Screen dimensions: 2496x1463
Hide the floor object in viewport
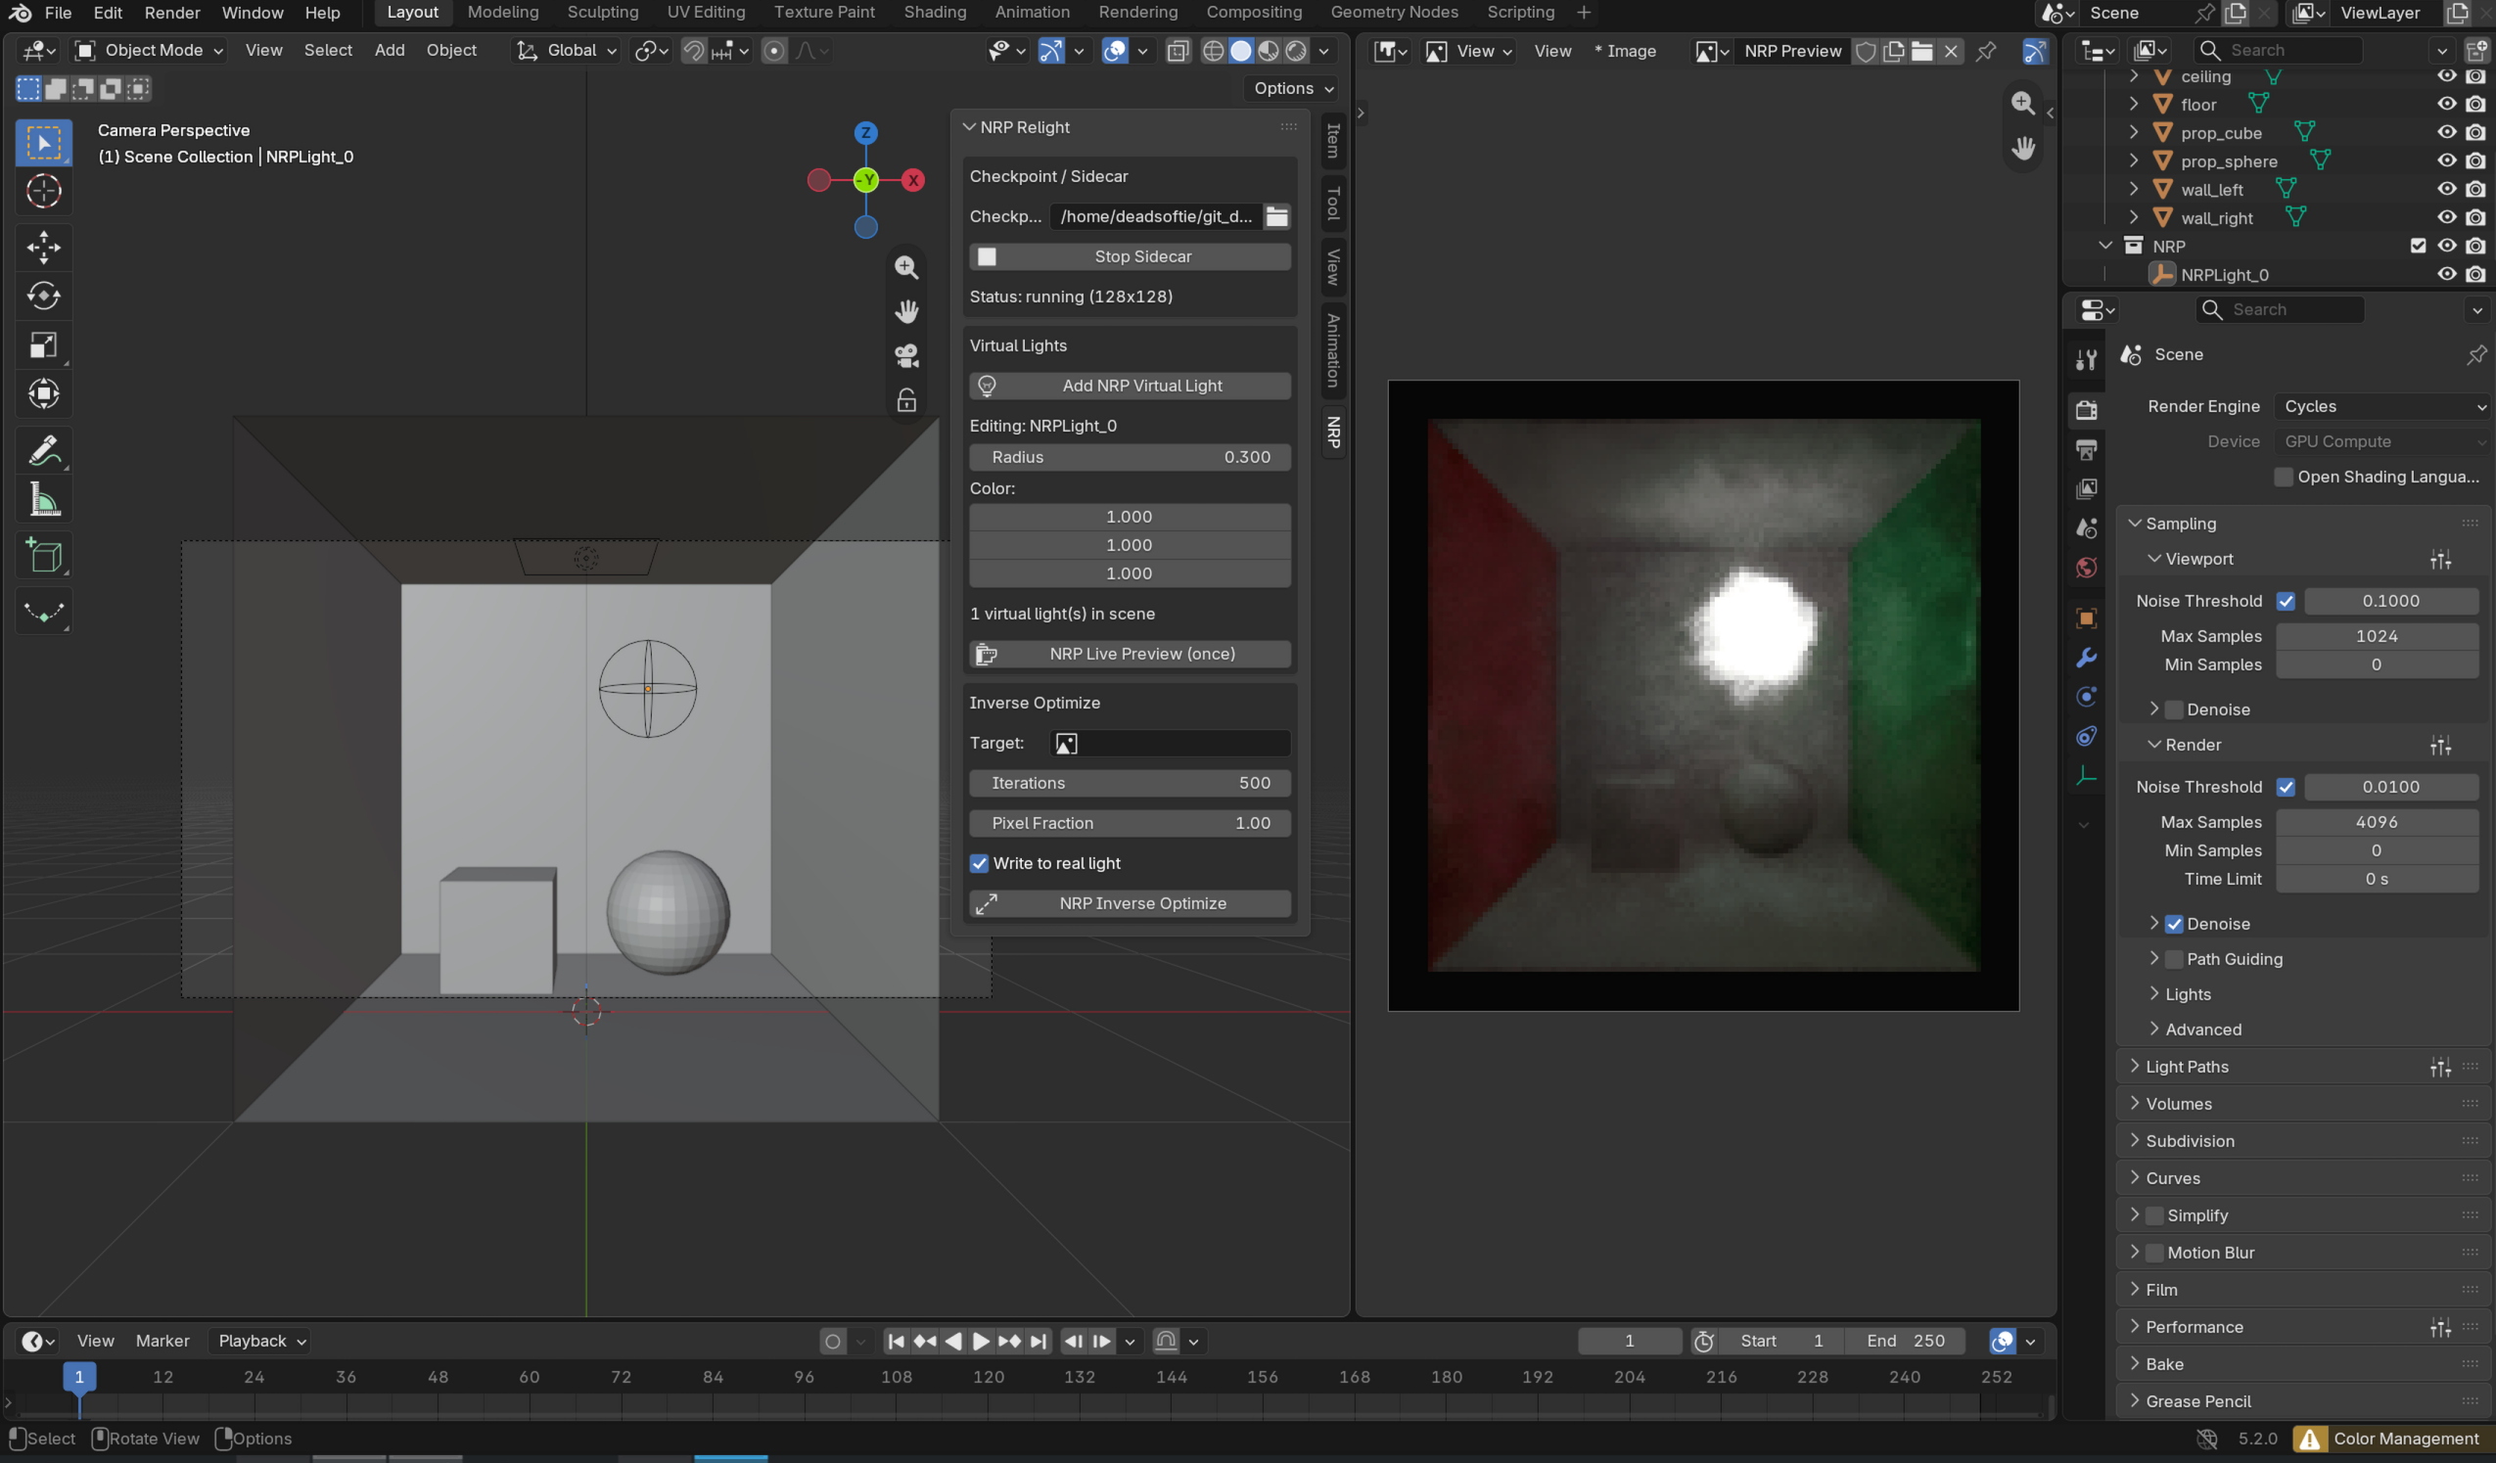[x=2446, y=104]
